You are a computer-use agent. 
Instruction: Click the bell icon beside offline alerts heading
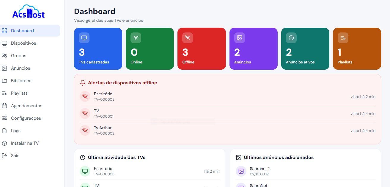pyautogui.click(x=83, y=83)
